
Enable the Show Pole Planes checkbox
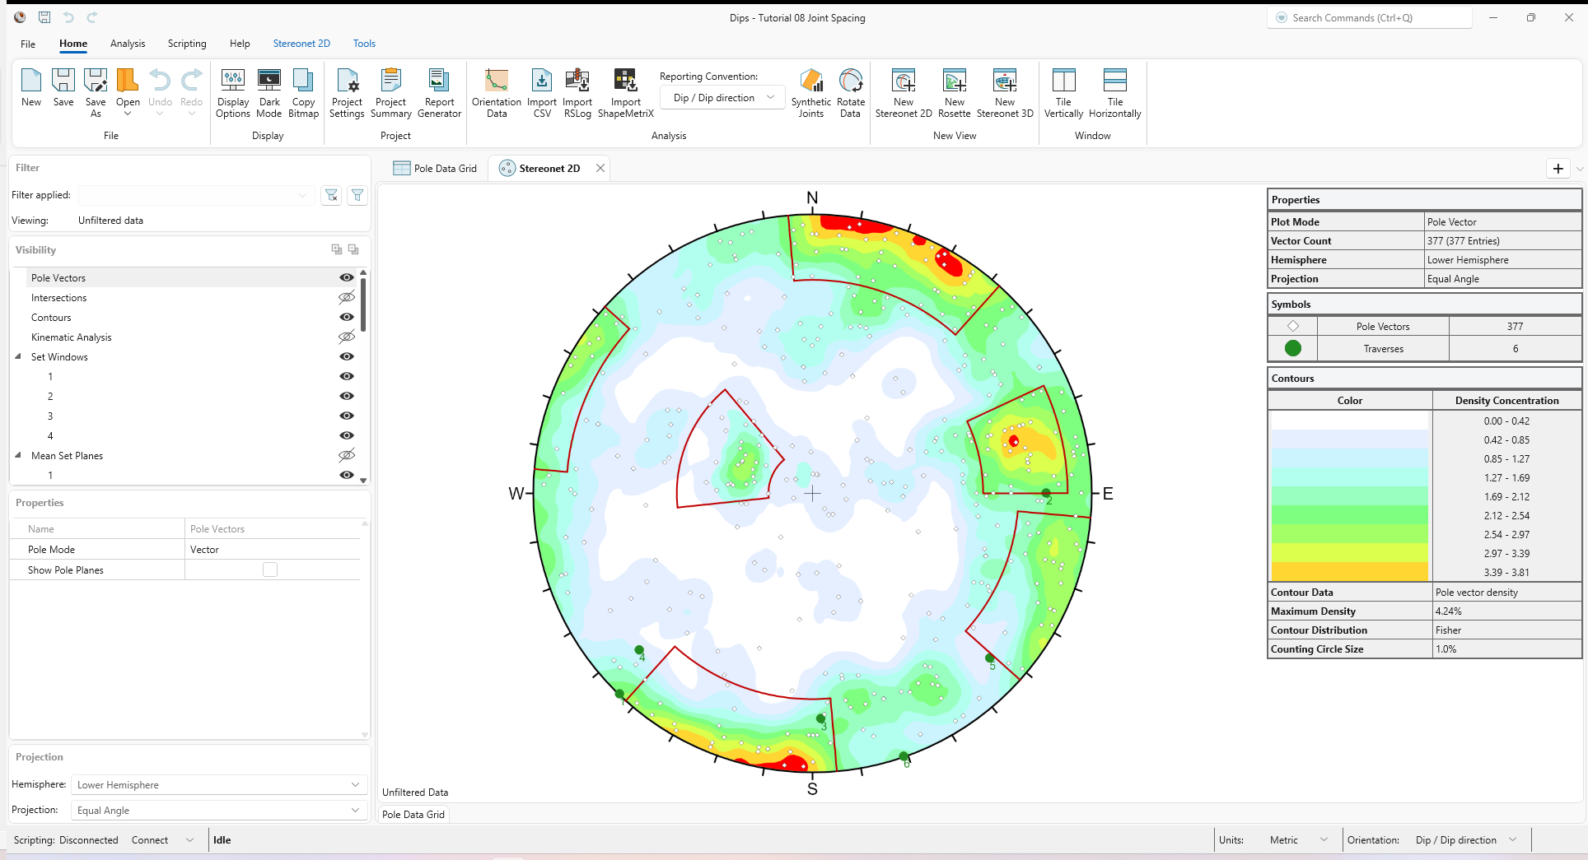click(271, 569)
